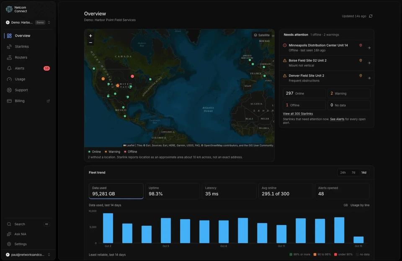Toggle Satellite map layer
The image size is (402, 261).
pyautogui.click(x=262, y=35)
